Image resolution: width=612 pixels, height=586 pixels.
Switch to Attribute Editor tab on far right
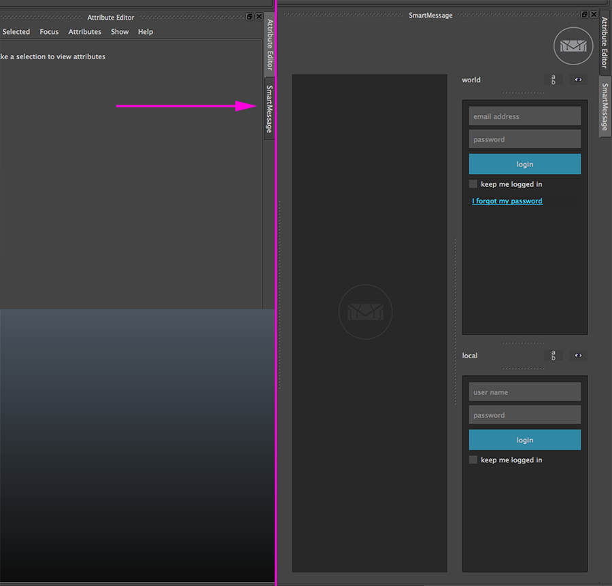click(x=605, y=43)
